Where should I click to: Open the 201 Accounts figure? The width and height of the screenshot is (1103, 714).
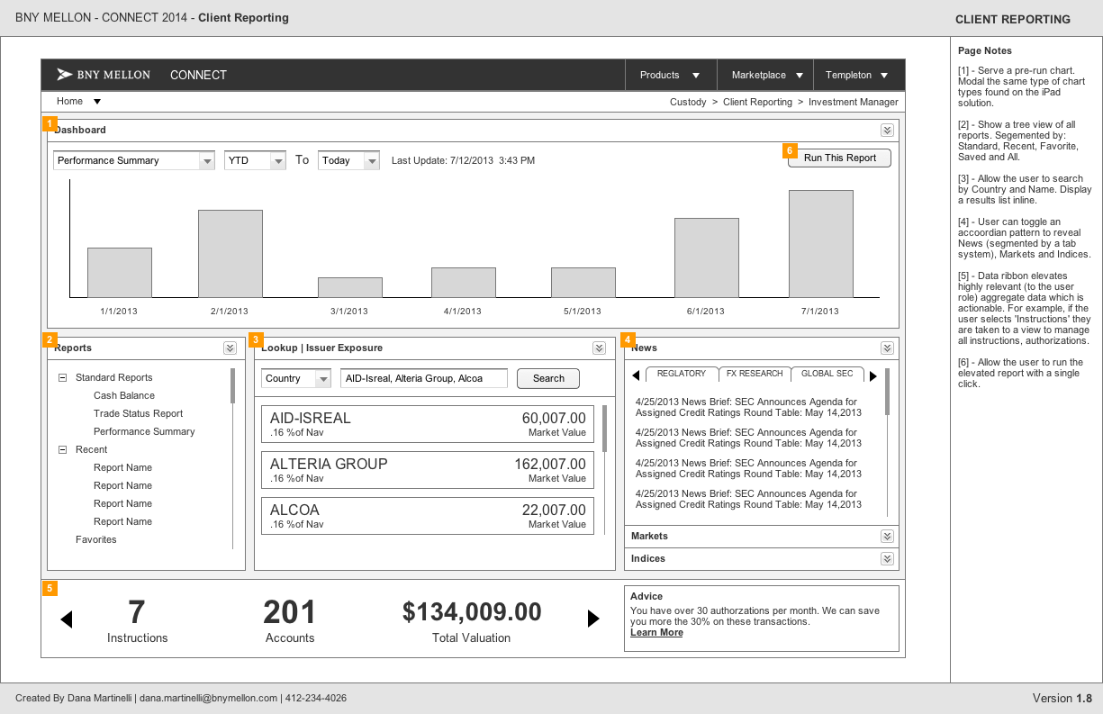pos(290,621)
